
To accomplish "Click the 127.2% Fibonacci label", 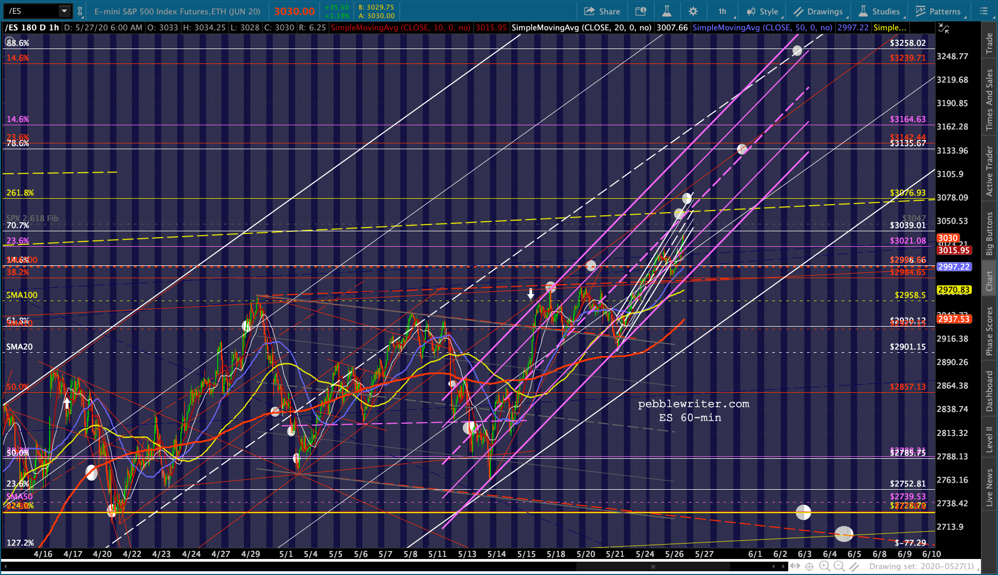I will pos(20,543).
